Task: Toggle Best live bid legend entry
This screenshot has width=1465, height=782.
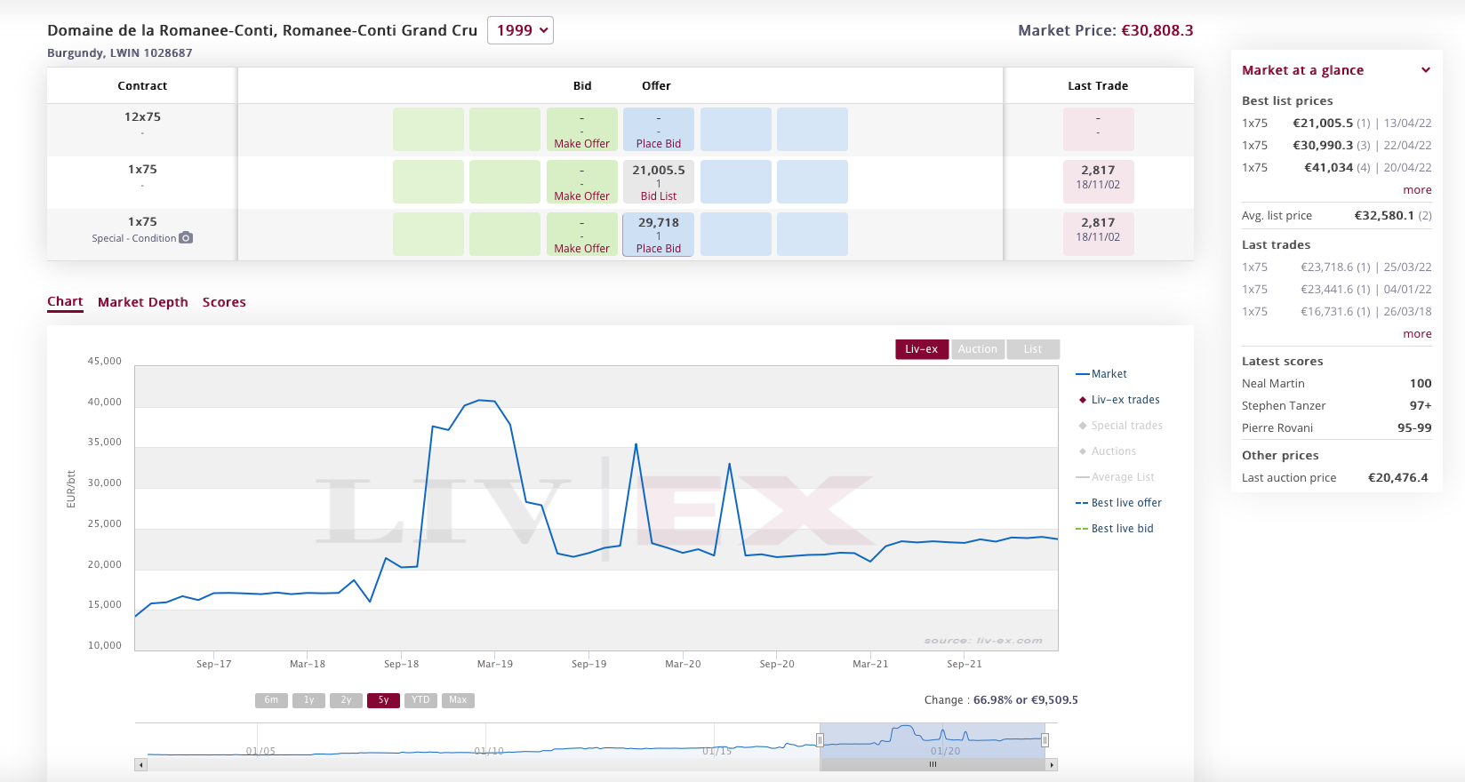Action: coord(1115,529)
